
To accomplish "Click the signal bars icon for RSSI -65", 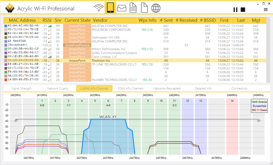I will point(50,49).
